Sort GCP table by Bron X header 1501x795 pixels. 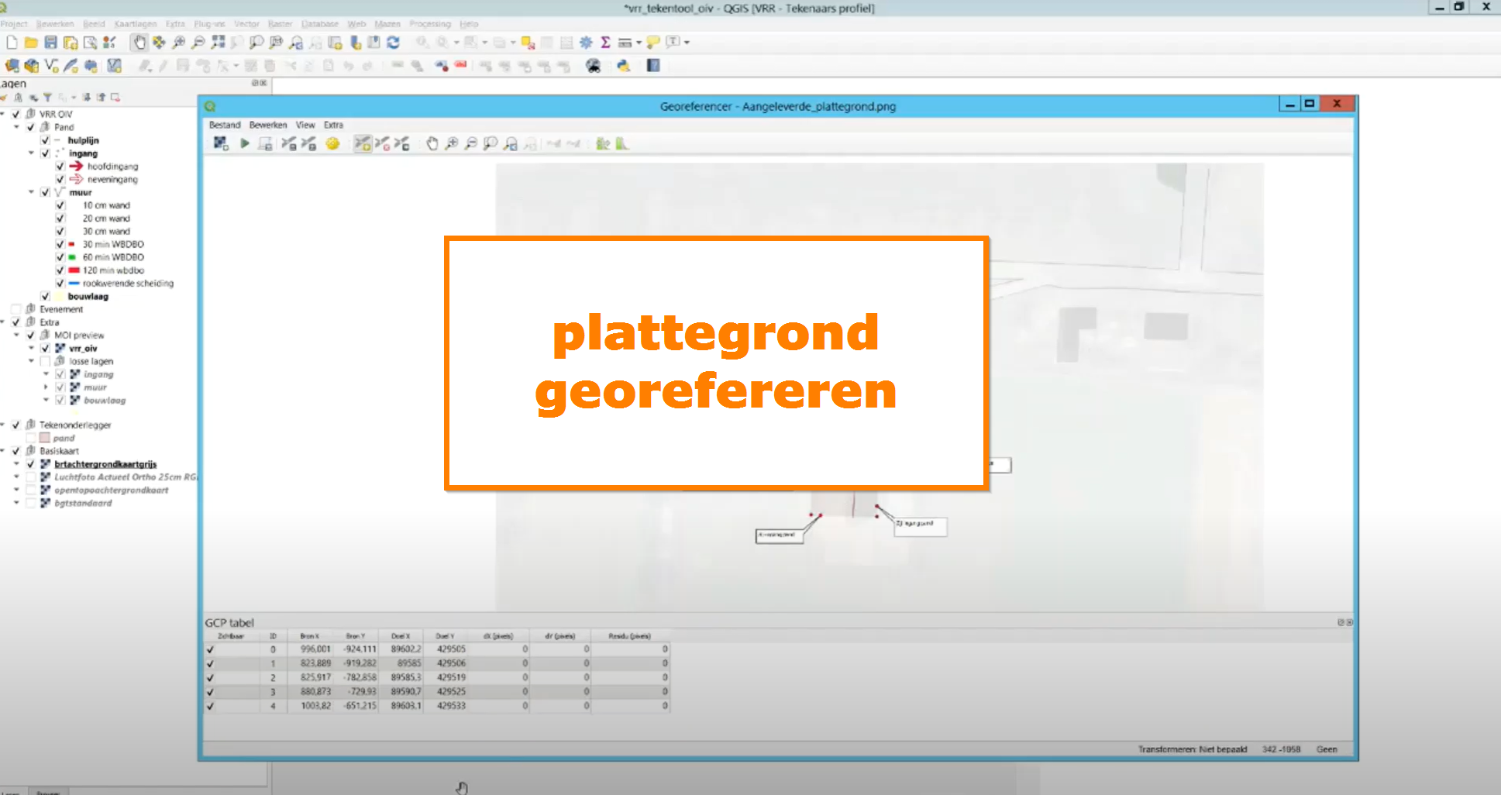[310, 636]
